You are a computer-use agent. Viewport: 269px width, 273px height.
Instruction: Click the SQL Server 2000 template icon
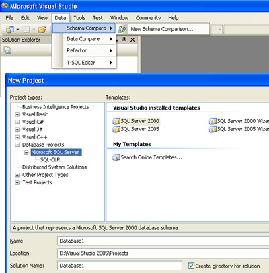pyautogui.click(x=116, y=121)
